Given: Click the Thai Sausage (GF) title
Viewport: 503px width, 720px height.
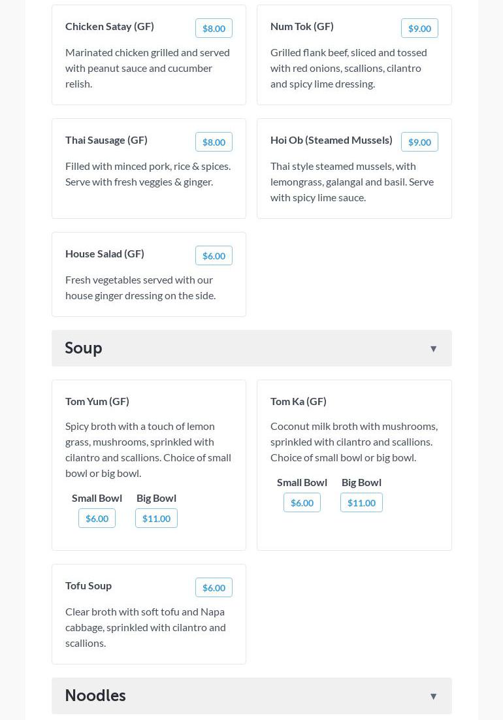Looking at the screenshot, I should coord(106,140).
